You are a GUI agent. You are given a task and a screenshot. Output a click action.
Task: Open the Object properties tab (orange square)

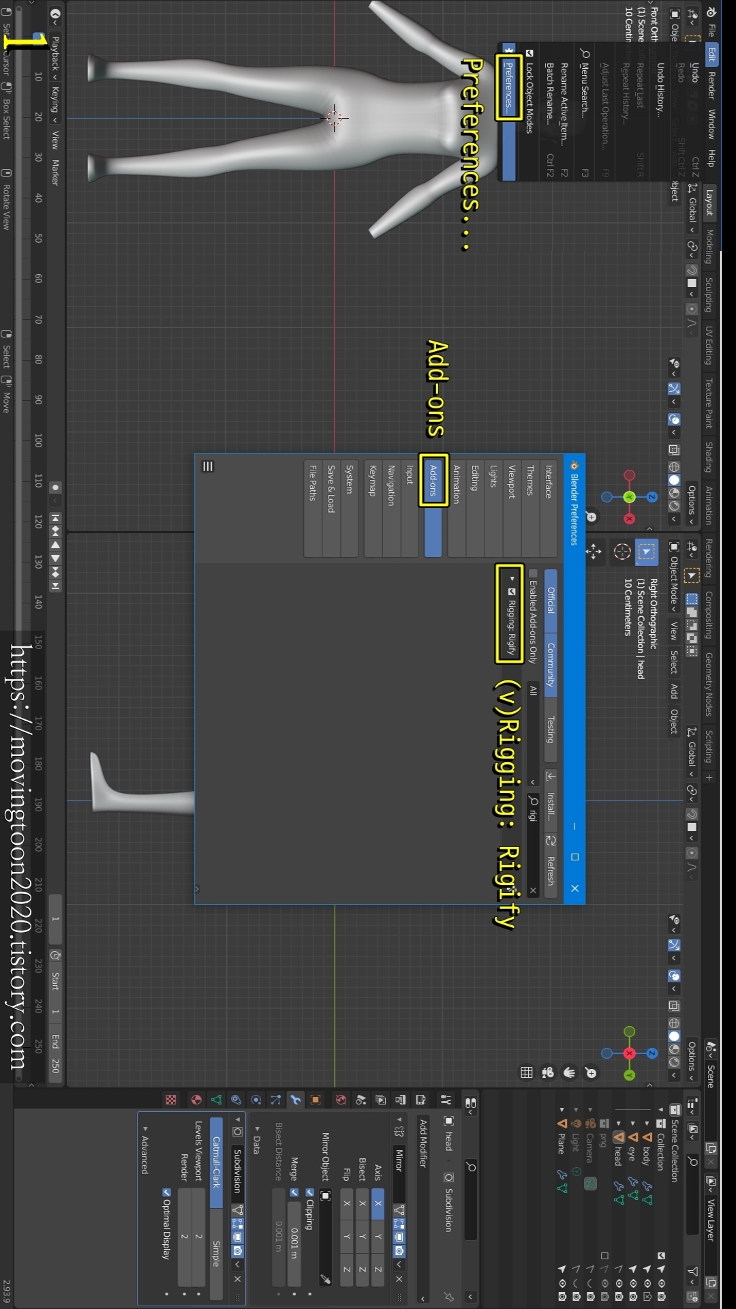[316, 1100]
